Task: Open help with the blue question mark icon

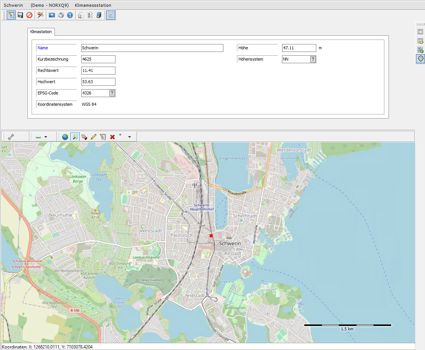Action: (x=70, y=15)
